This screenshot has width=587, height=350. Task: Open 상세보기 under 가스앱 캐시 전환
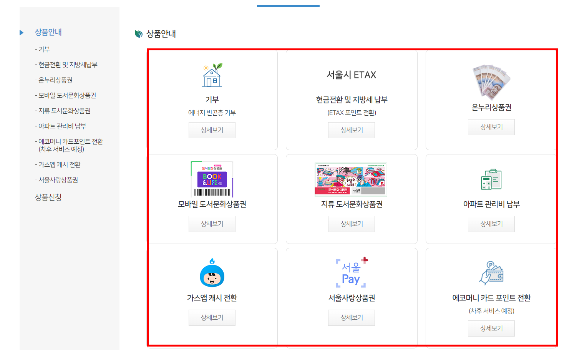point(212,318)
